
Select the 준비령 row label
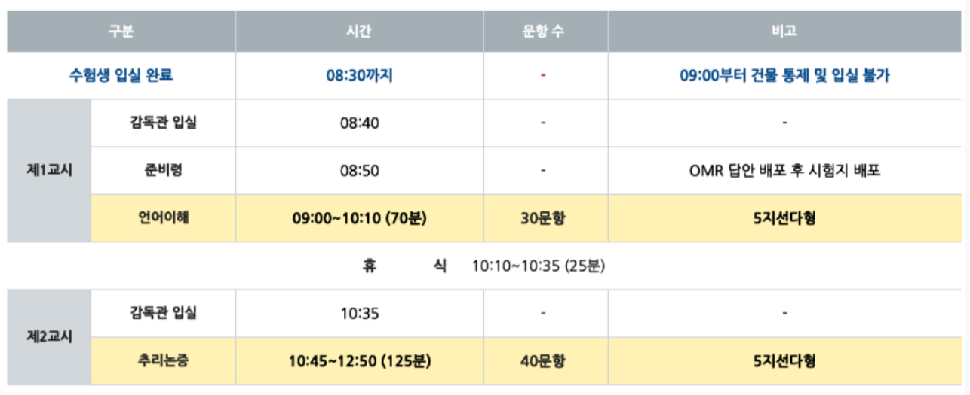click(163, 170)
